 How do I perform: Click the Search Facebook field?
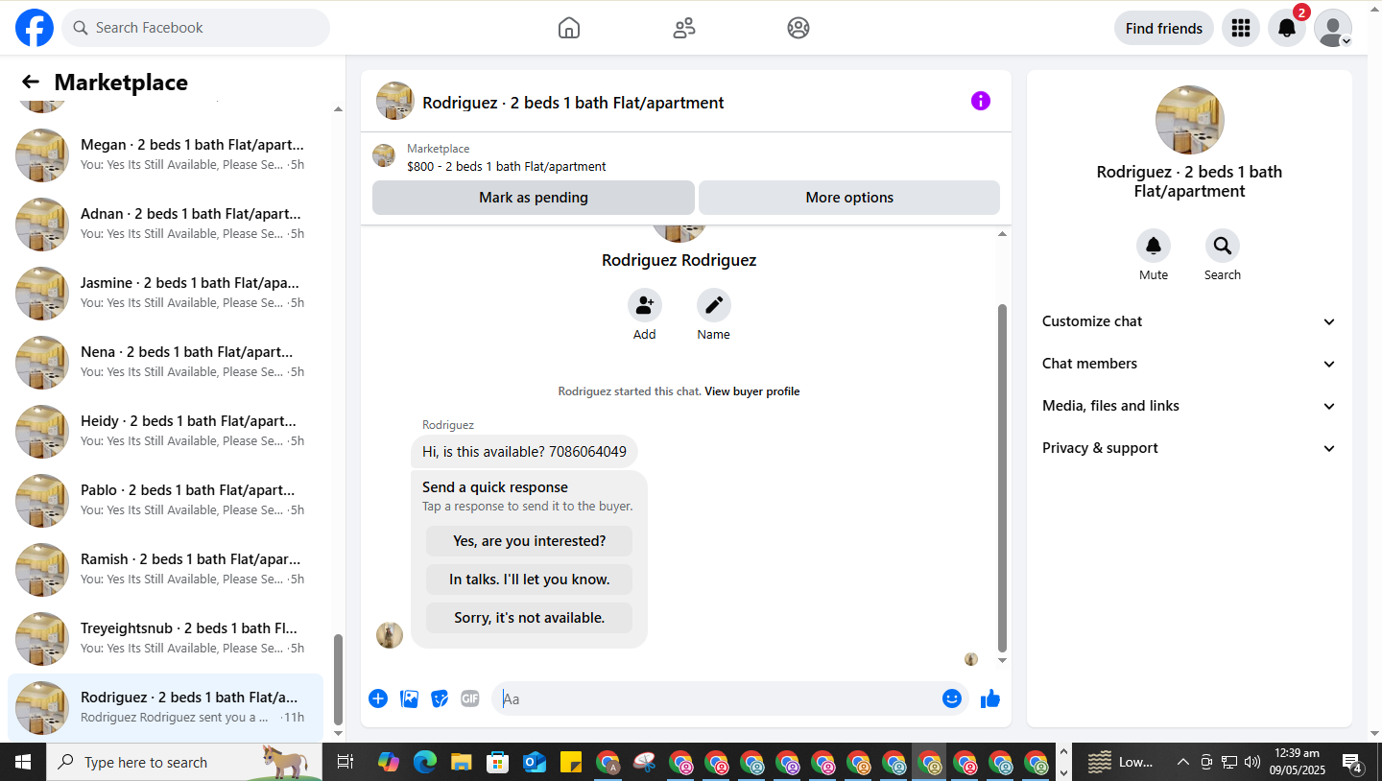(196, 28)
